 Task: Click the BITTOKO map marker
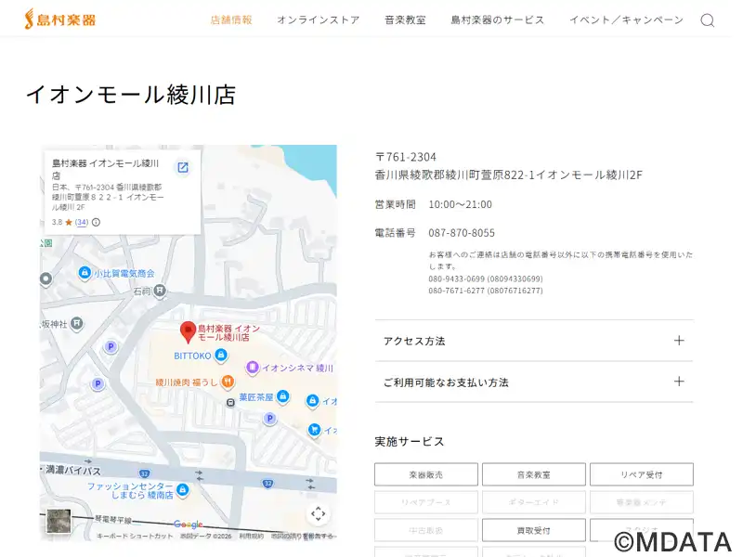point(221,355)
